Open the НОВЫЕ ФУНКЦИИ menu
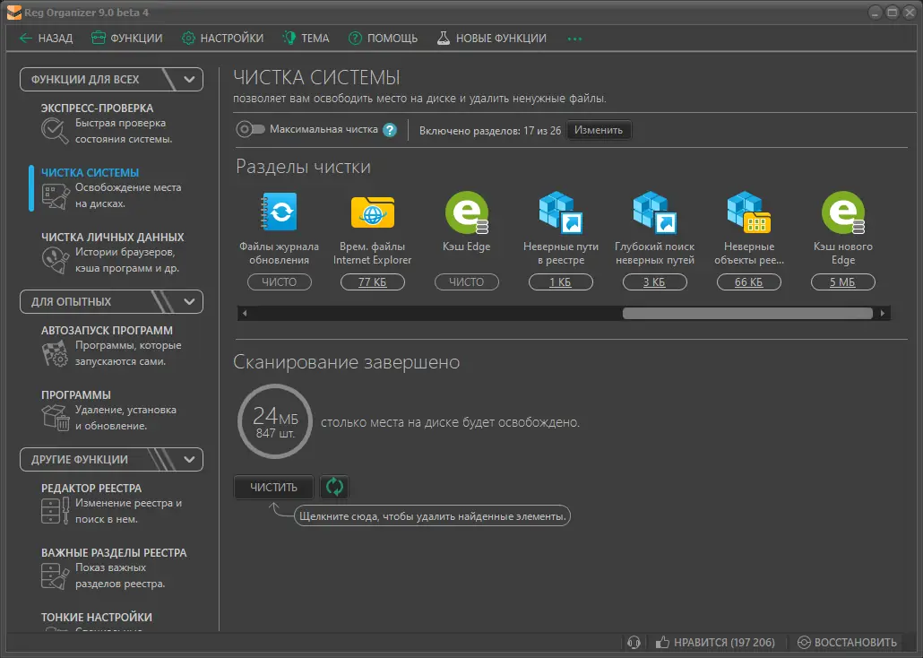 [x=492, y=39]
